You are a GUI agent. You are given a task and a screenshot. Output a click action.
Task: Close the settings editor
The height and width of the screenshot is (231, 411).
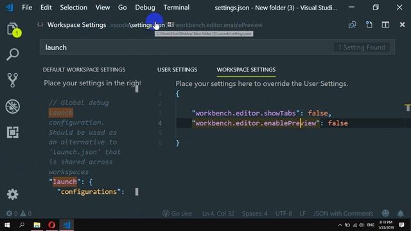(x=402, y=24)
